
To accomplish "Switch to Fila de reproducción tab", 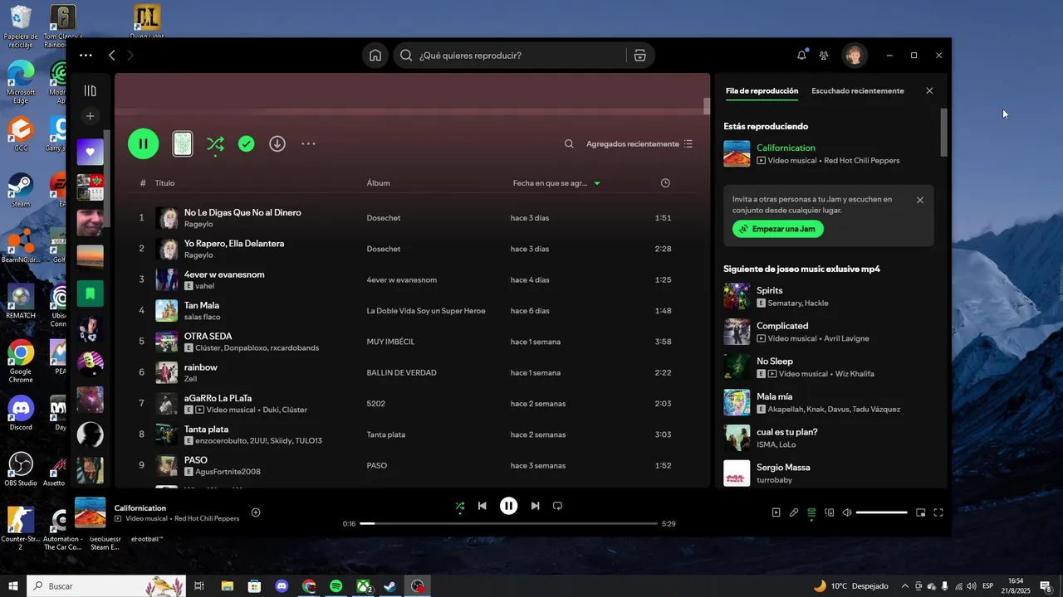I will point(762,90).
